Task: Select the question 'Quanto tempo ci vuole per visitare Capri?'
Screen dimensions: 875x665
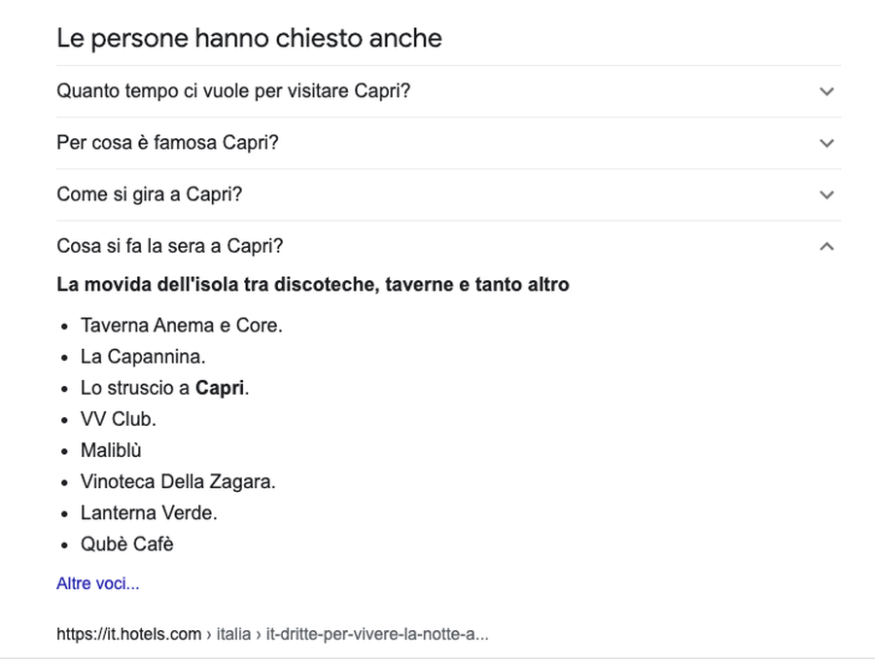Action: (x=233, y=91)
